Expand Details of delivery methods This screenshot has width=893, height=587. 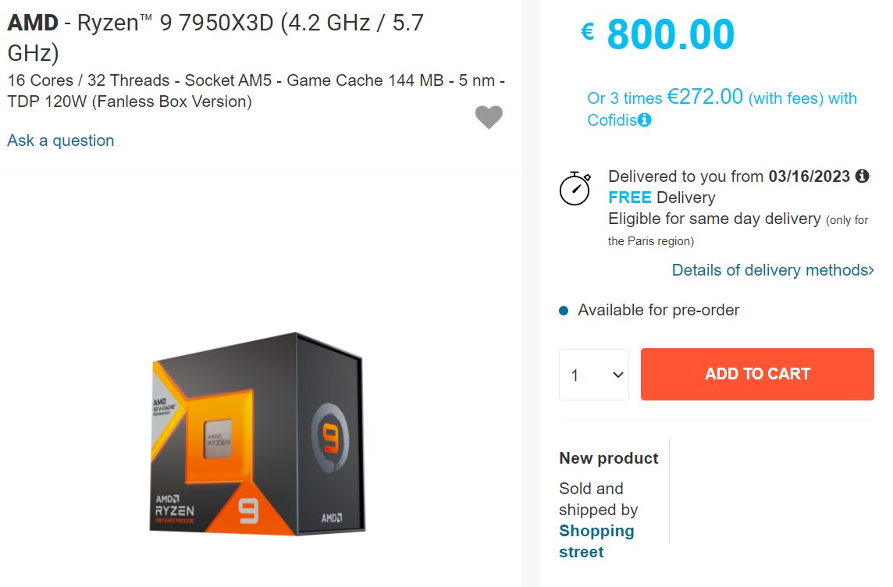click(771, 269)
